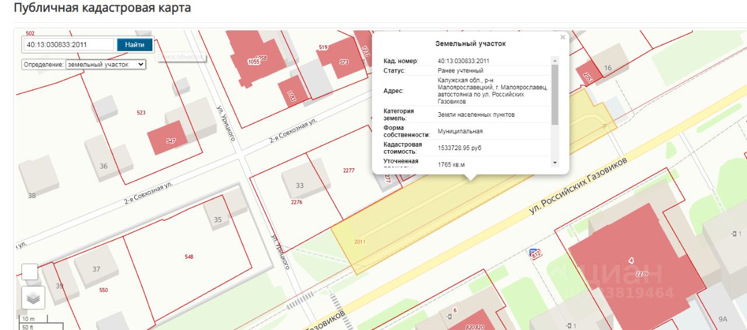Viewport: 747px width, 330px height.
Task: Click cadastral value 1533728.95 руб
Action: [x=459, y=148]
